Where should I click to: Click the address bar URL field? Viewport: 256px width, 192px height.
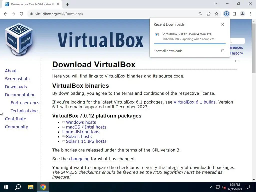coord(114,14)
